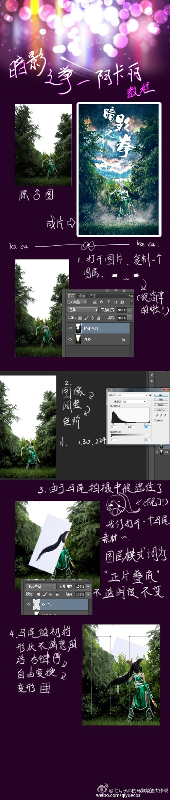Filter layers by adjustment layer icon

(101, 302)
